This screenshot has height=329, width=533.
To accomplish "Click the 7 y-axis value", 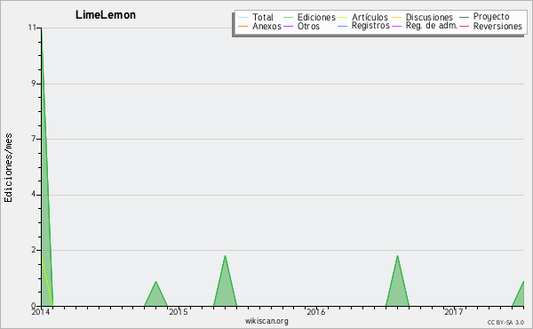I will (x=34, y=139).
